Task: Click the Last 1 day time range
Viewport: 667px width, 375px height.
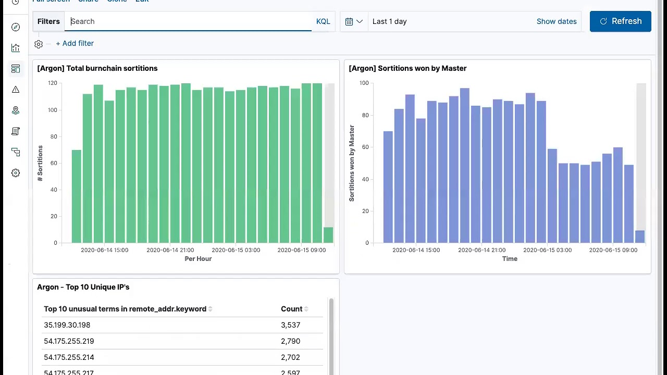Action: pyautogui.click(x=390, y=21)
